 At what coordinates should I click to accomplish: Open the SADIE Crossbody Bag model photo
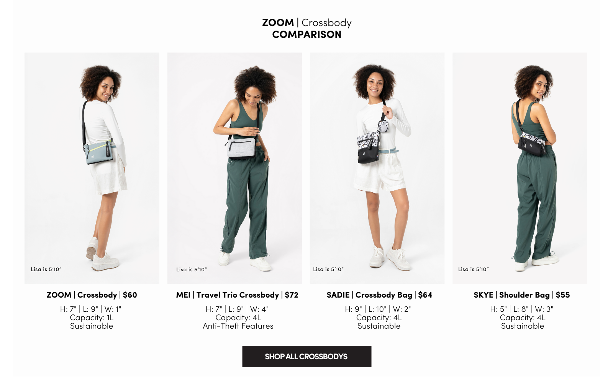coord(377,168)
